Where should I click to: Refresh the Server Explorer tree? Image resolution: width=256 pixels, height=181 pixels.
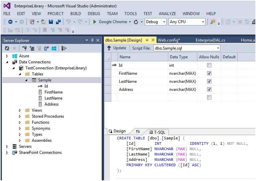(x=7, y=48)
